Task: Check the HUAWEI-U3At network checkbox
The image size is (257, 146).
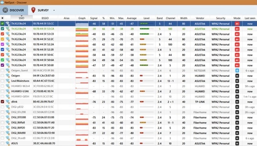Action: coord(2,91)
